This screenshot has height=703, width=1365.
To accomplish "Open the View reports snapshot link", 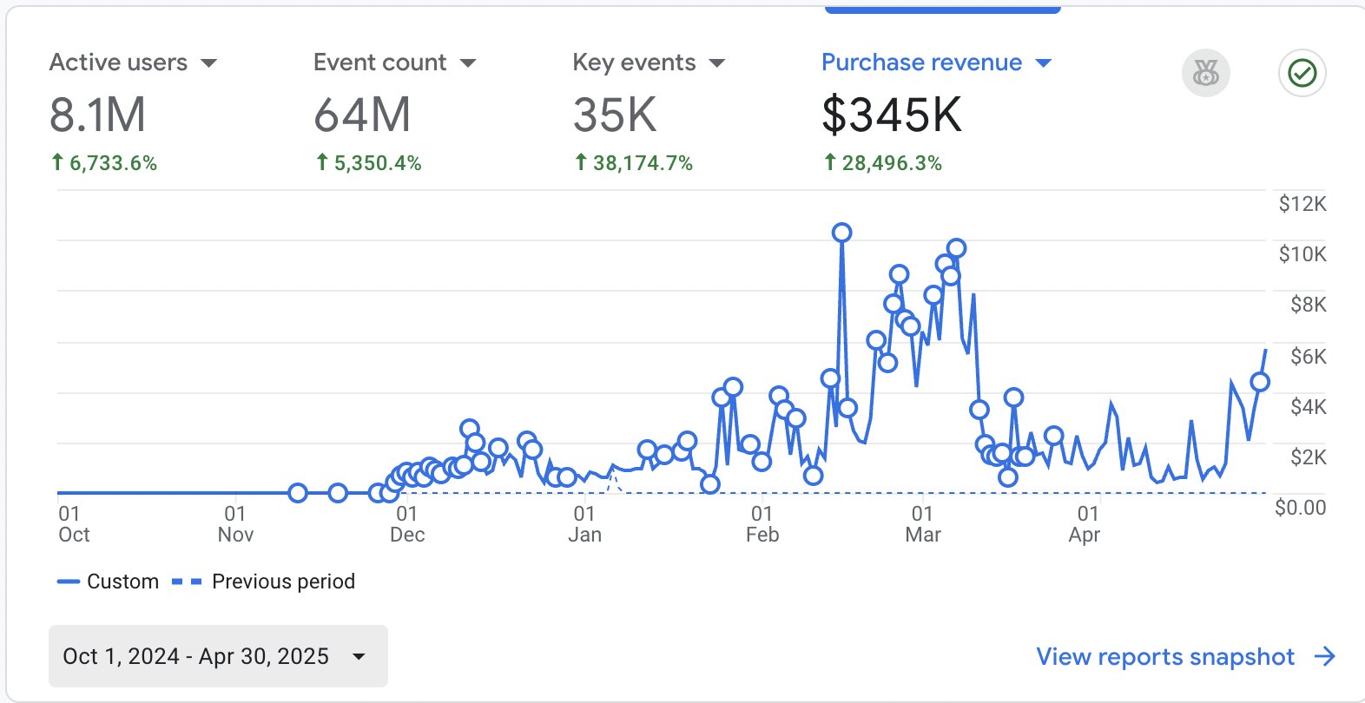I will [1165, 657].
